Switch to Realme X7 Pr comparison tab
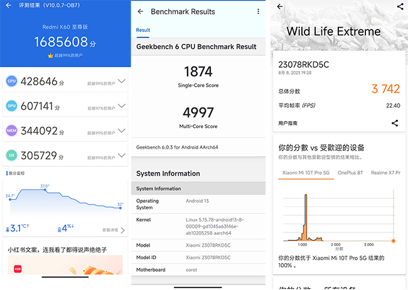Viewport: 408px width, 290px height. [385, 173]
